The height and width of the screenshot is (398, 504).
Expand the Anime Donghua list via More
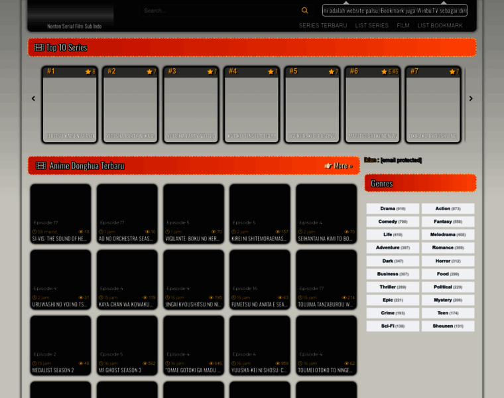[339, 166]
